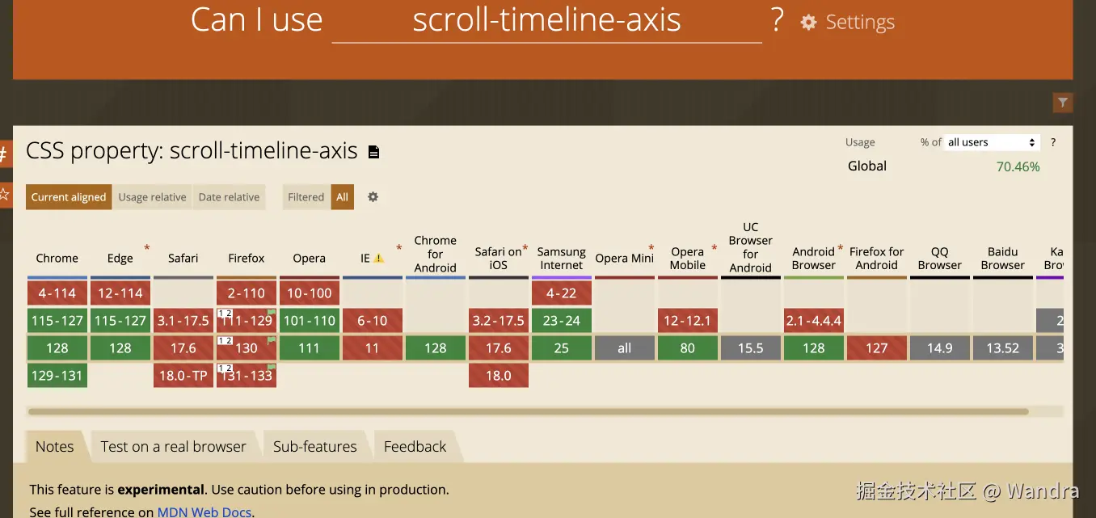Click the flag icon on Firefox 111-129 cell
The height and width of the screenshot is (518, 1096).
tap(272, 313)
